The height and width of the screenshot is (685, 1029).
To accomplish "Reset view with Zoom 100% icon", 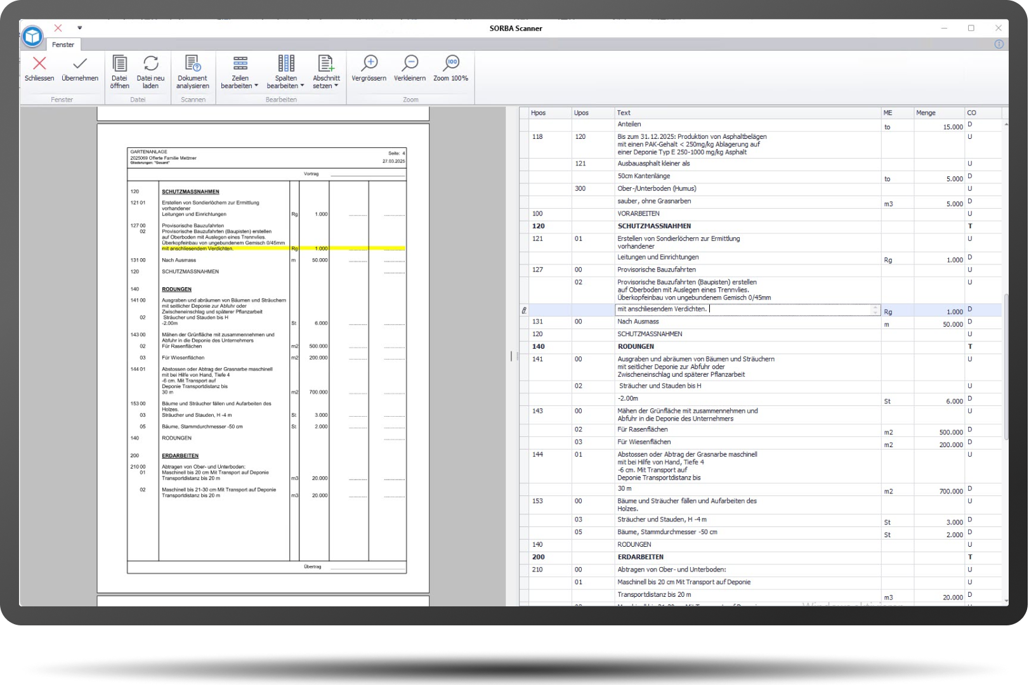I will (x=451, y=63).
